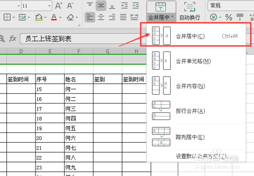Screen dimensions: 254x176
Task: Click 签到时间 cell in column H
Action: click(134, 79)
